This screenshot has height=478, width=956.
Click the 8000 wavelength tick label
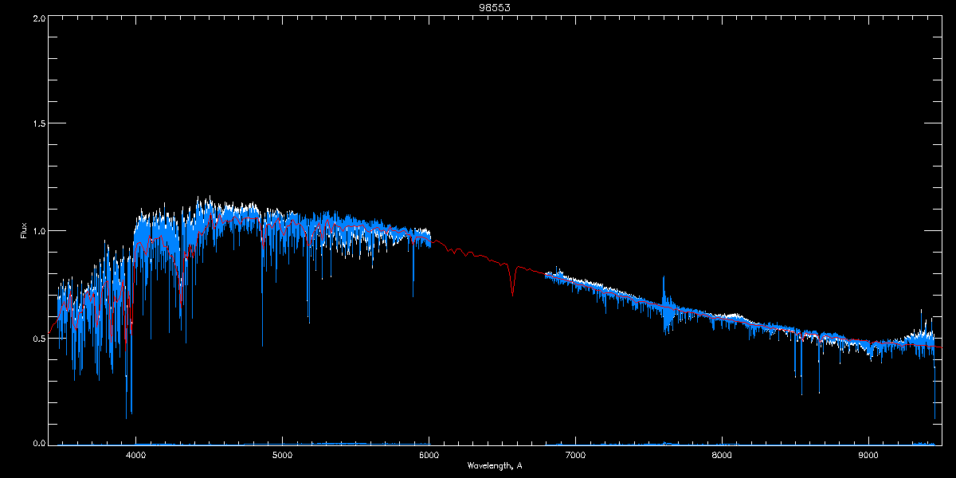coord(722,456)
